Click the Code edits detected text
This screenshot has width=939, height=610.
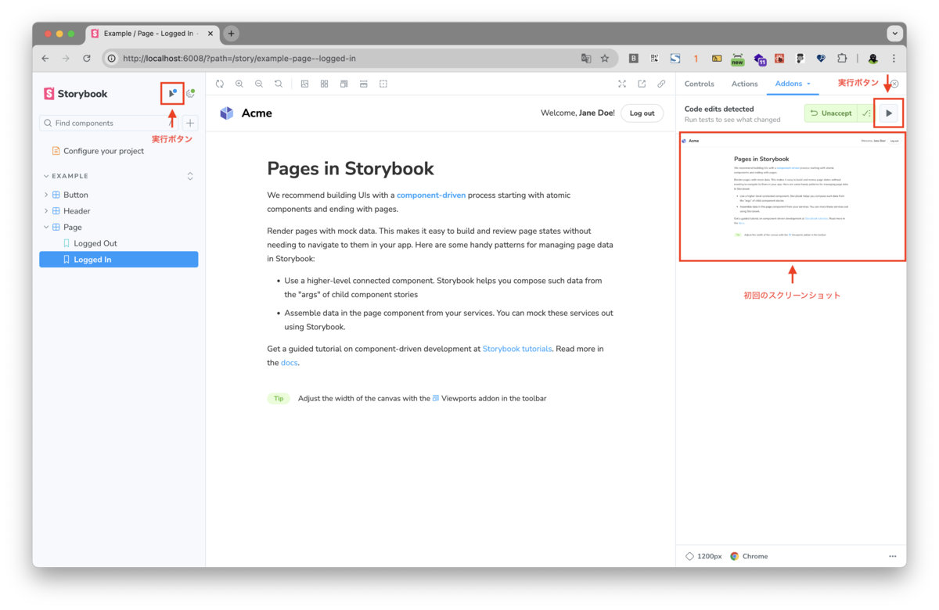[719, 109]
